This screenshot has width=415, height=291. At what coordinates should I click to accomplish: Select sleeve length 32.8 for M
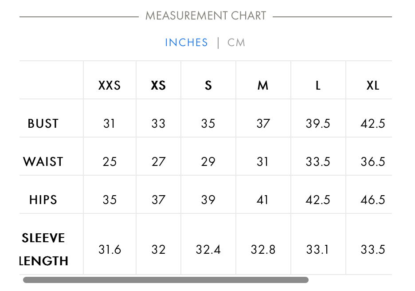(x=263, y=249)
